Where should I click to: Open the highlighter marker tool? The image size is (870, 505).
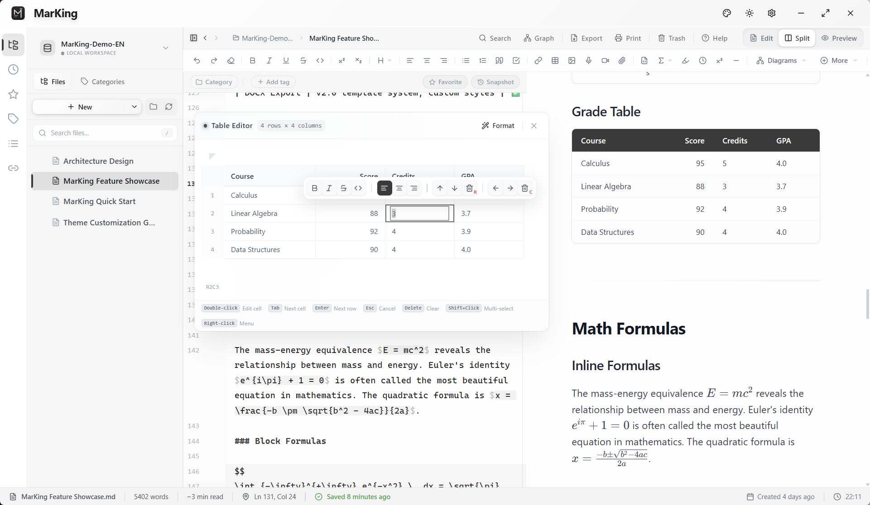[x=686, y=61]
